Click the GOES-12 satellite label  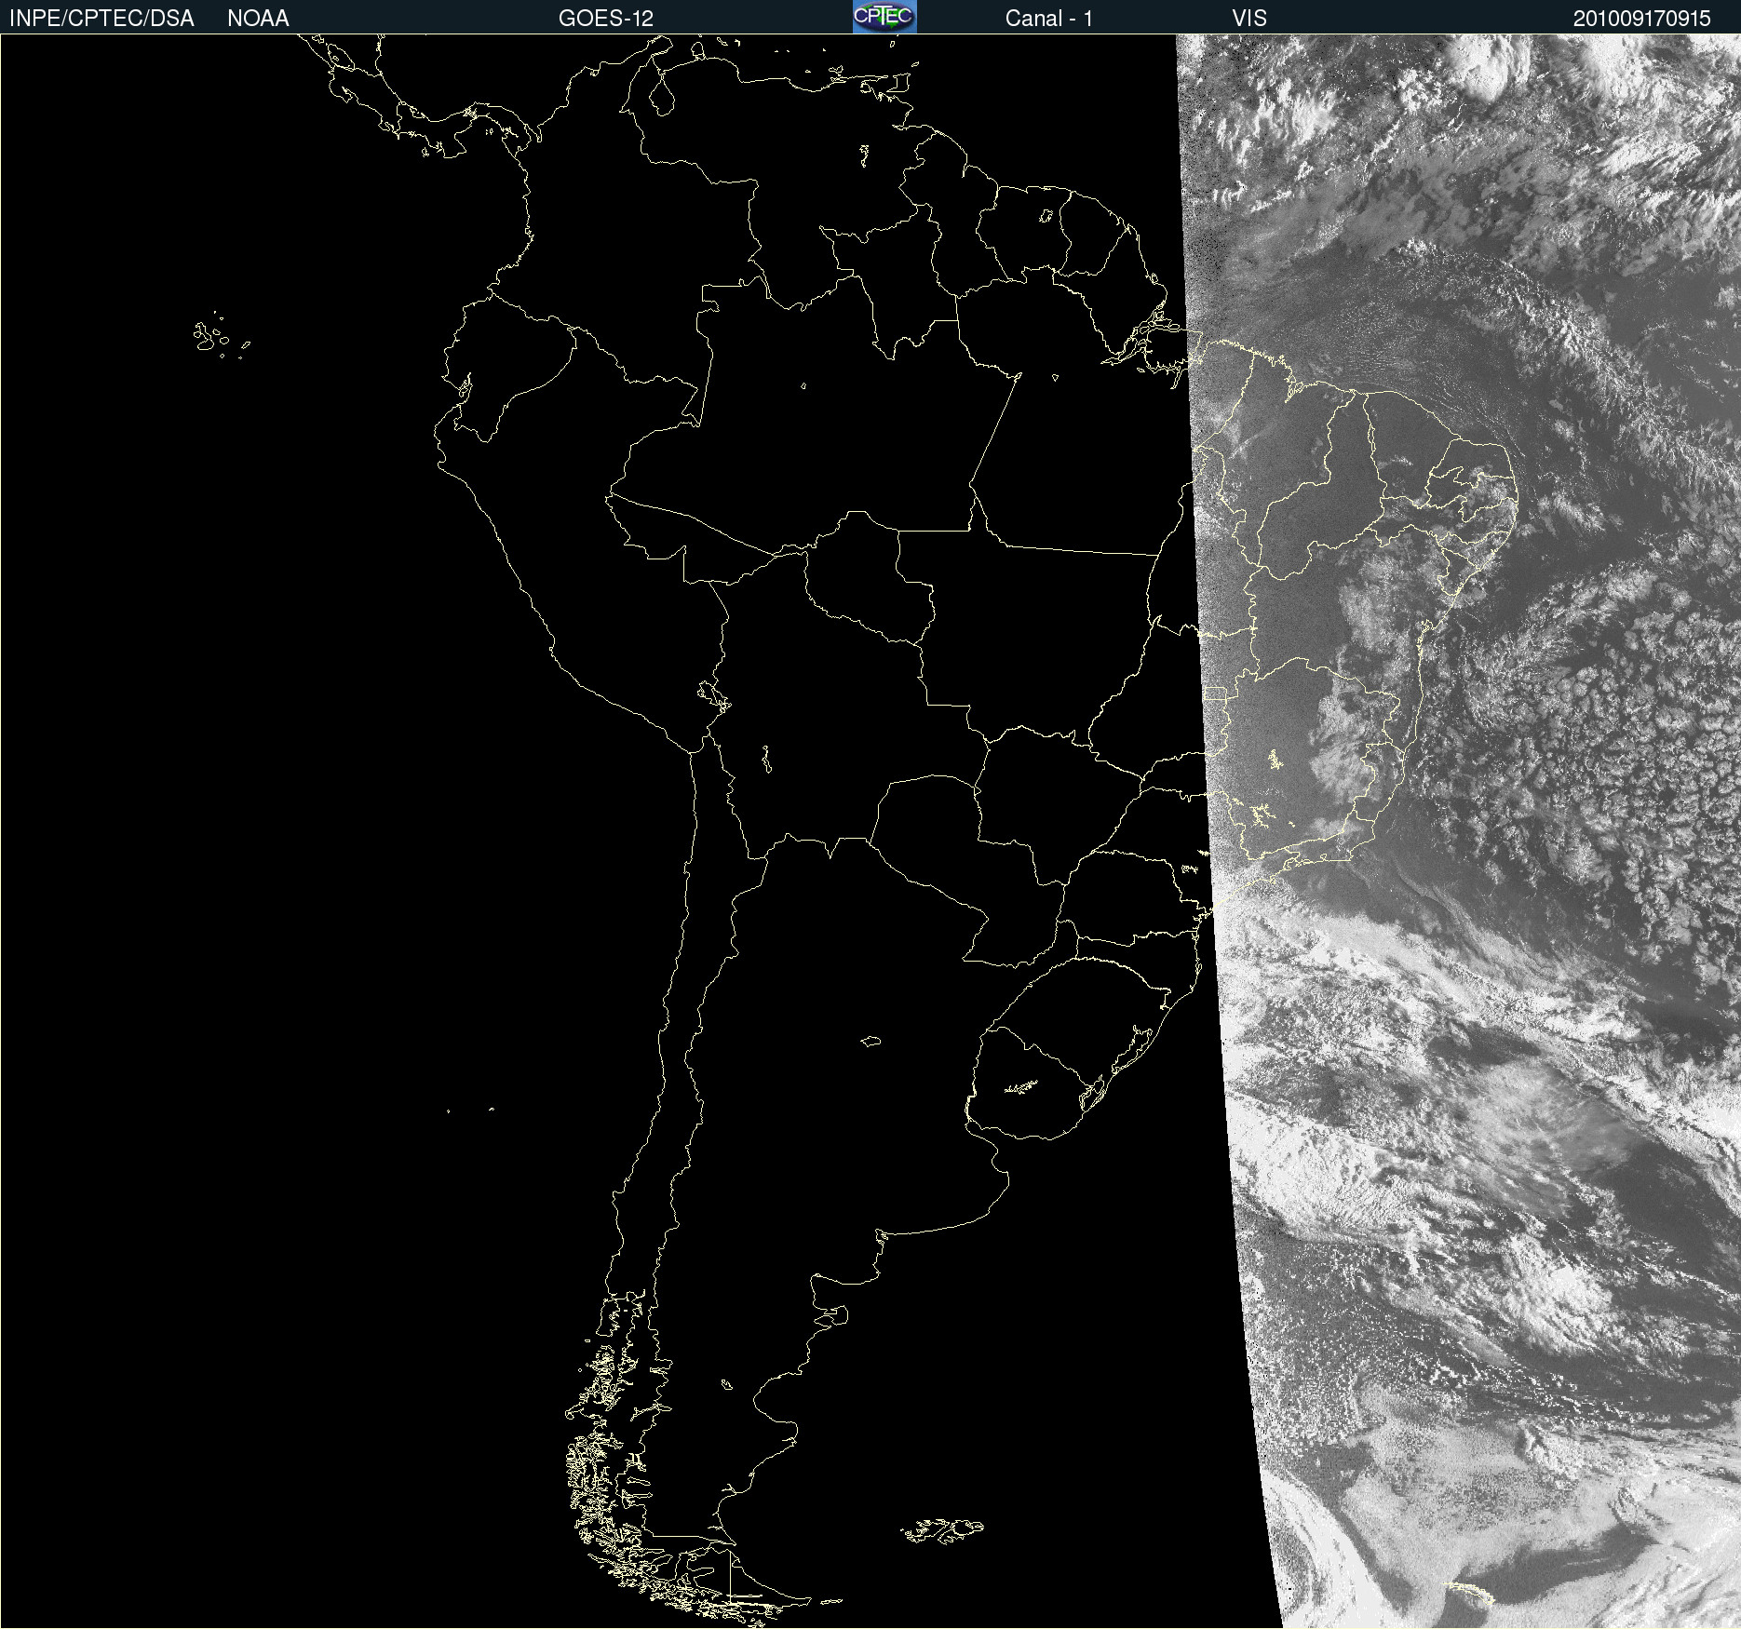point(606,19)
